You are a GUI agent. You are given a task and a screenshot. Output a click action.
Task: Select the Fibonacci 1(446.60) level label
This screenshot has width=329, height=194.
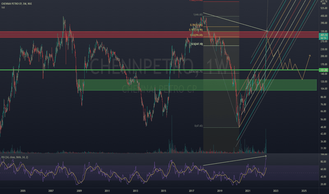(x=198, y=15)
